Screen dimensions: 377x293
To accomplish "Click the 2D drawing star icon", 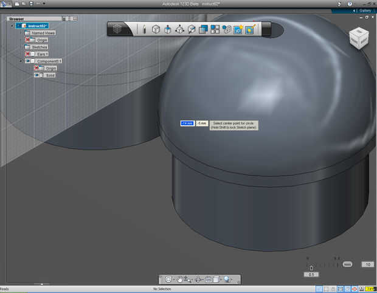I will click(x=238, y=29).
